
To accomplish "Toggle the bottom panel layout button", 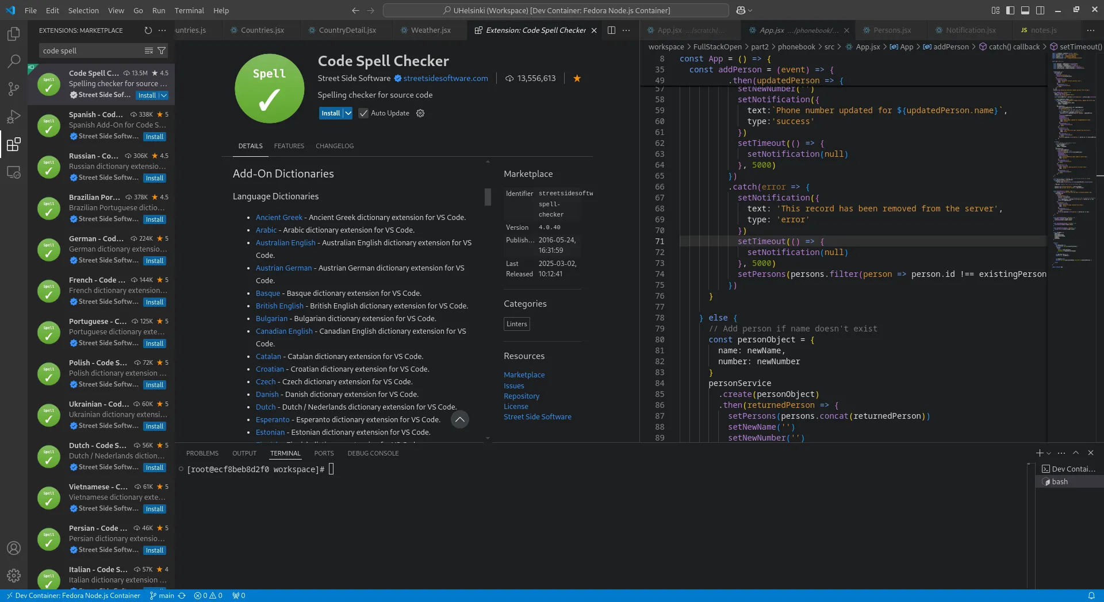I will 1025,10.
